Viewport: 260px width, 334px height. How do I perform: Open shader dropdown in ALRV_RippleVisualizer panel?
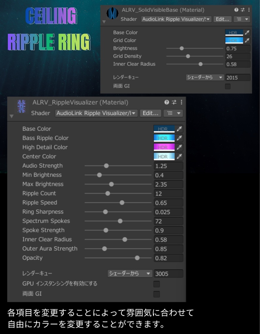96,113
